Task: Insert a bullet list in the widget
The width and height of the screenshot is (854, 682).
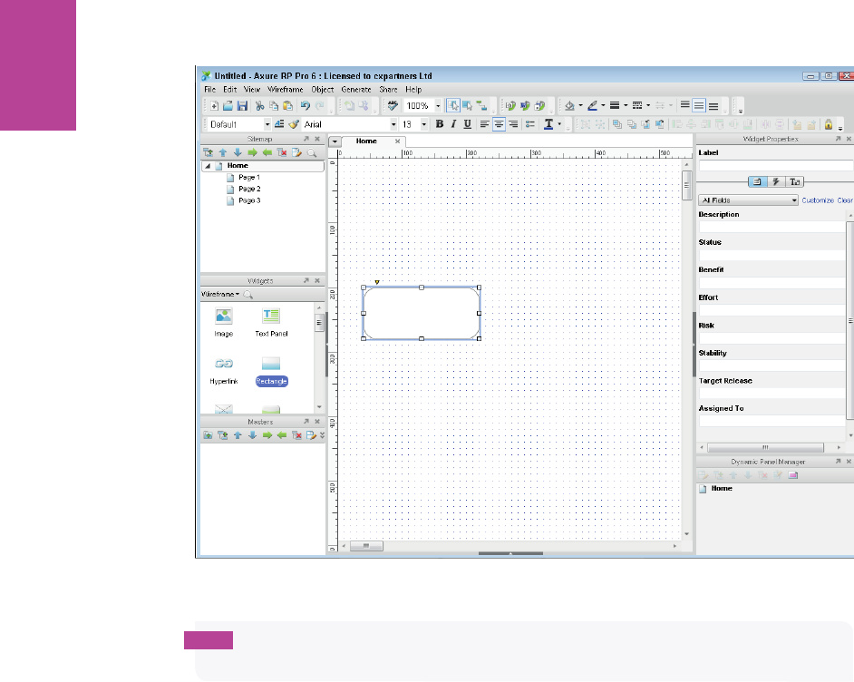Action: click(x=529, y=124)
